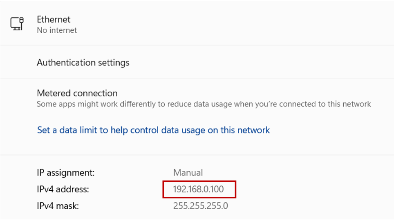This screenshot has height=221, width=394.
Task: Click the IP assignment label
Action: click(x=65, y=173)
